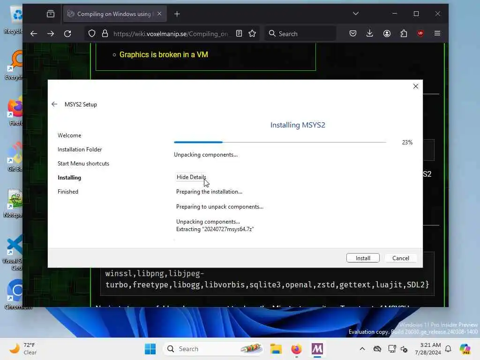
Task: Switch to MSYS2 installer in taskbar
Action: pos(317,349)
